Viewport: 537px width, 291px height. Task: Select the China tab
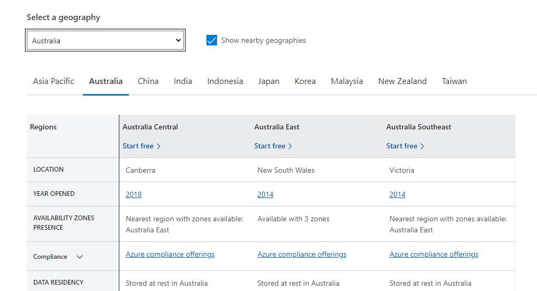click(148, 81)
